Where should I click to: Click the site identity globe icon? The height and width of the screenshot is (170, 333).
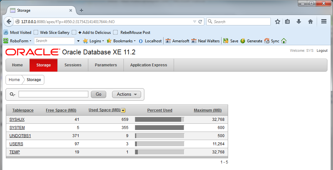(x=18, y=21)
